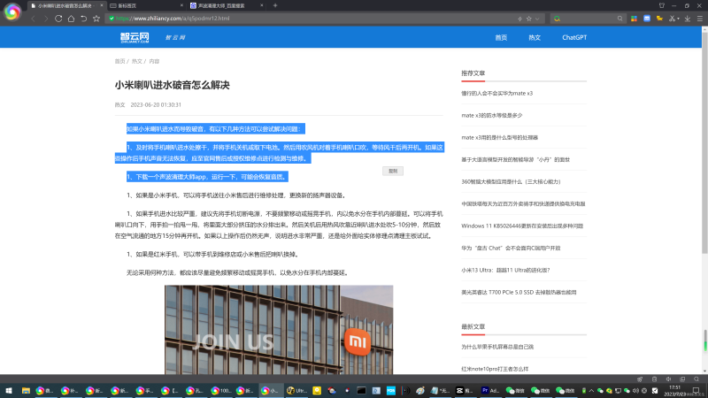The height and width of the screenshot is (398, 708).
Task: Open the notification center icon
Action: coord(696,391)
